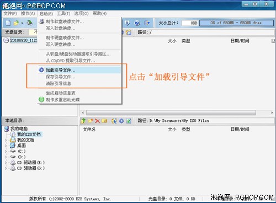The width and height of the screenshot is (276, 203).
Task: Click the red X delete icon
Action: click(x=97, y=121)
